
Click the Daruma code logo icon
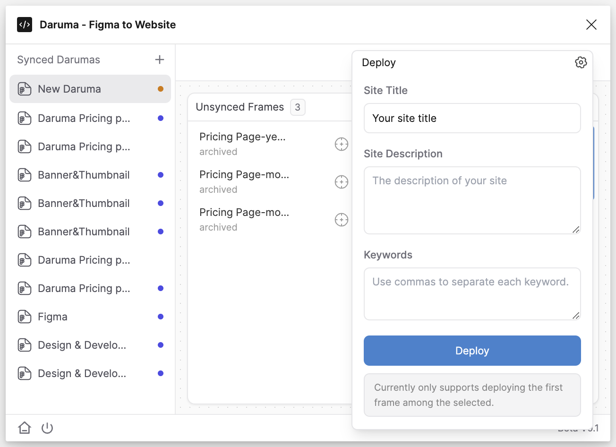pos(25,25)
